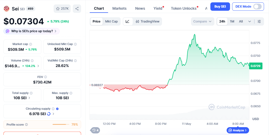Open Total supply info icon
Image resolution: width=269 pixels, height=135 pixels.
point(31,93)
